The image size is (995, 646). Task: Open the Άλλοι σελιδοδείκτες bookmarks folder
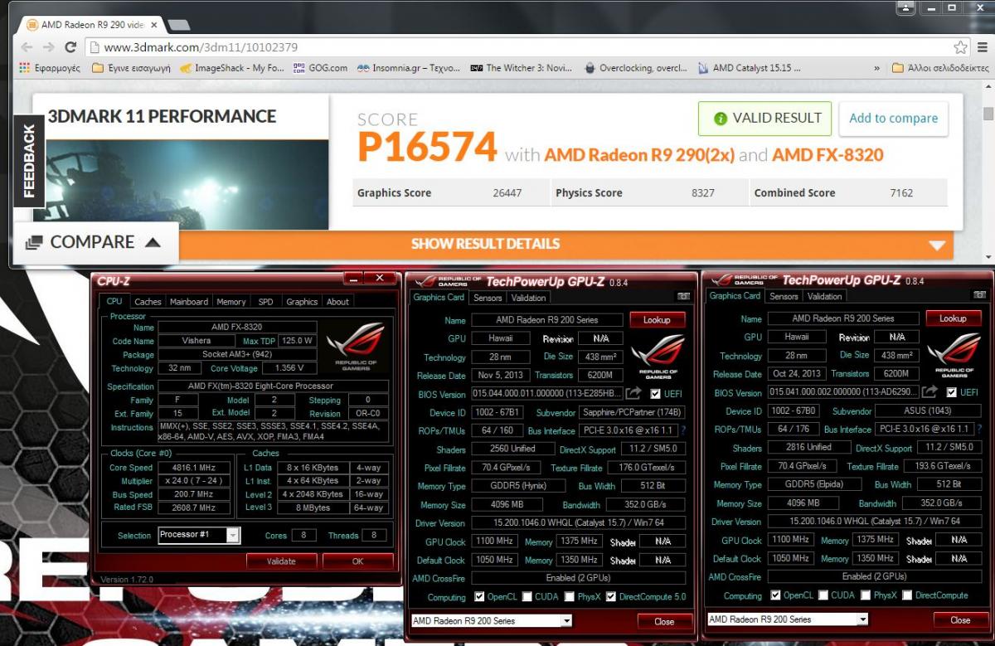[940, 68]
